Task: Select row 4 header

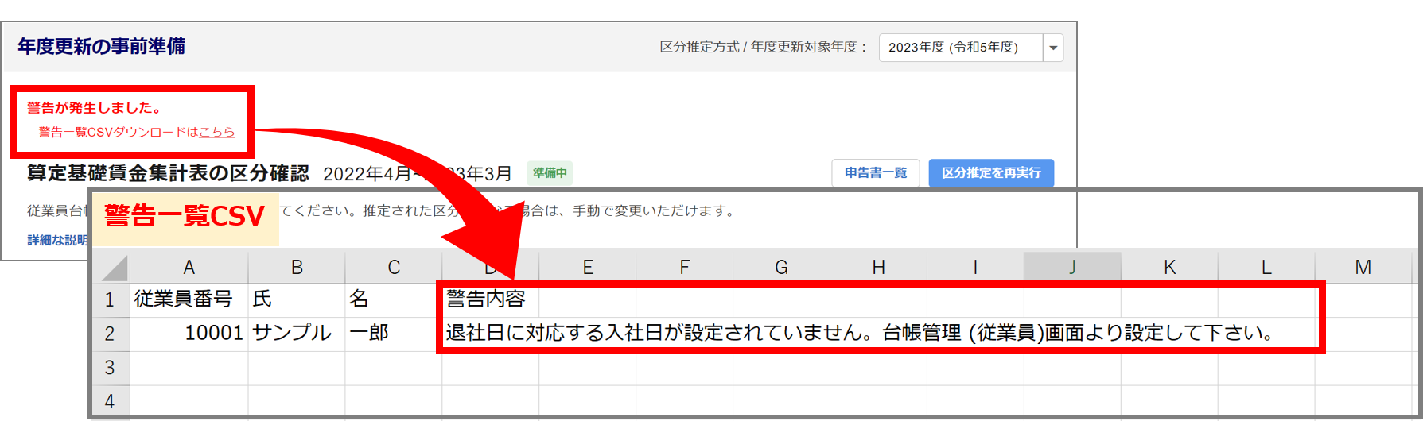Action: point(110,401)
